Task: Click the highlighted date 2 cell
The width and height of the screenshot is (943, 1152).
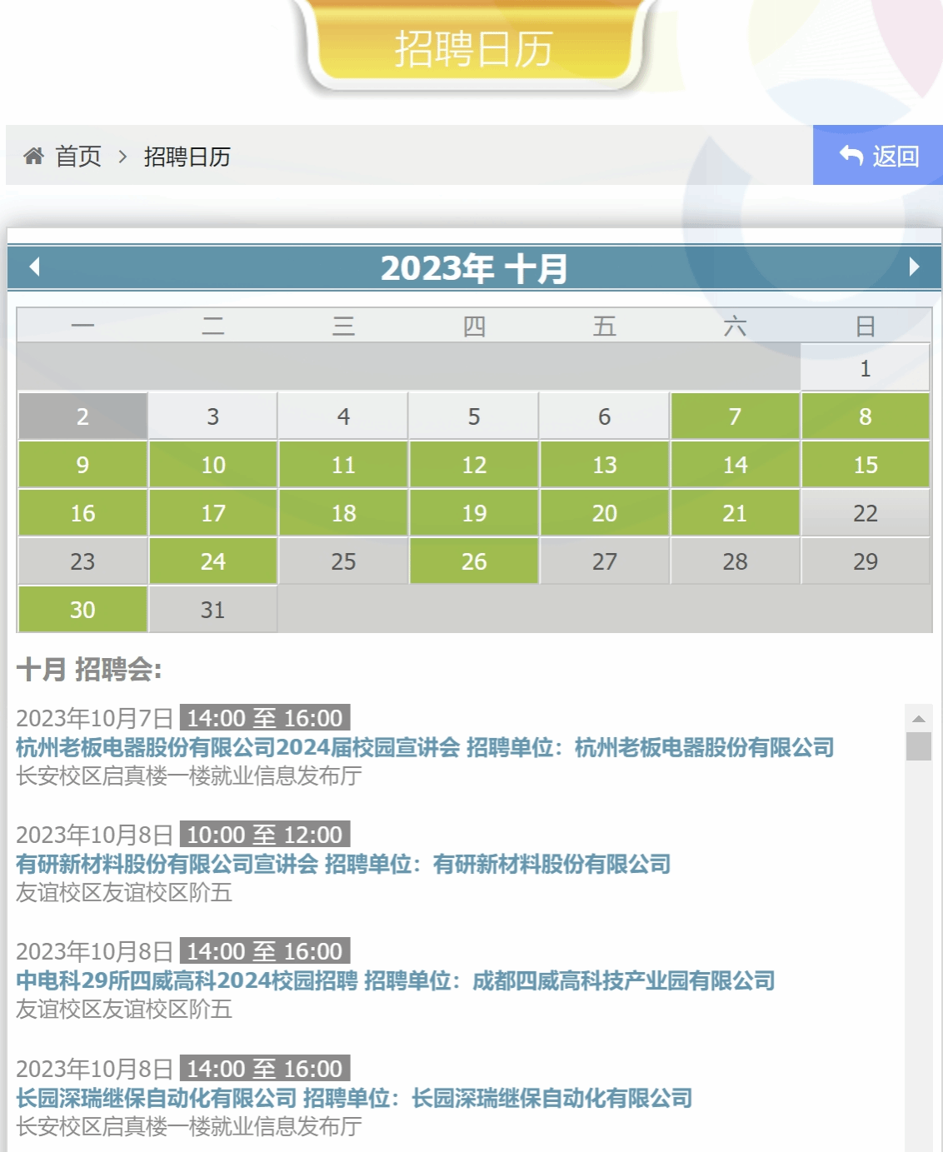Action: [x=82, y=416]
